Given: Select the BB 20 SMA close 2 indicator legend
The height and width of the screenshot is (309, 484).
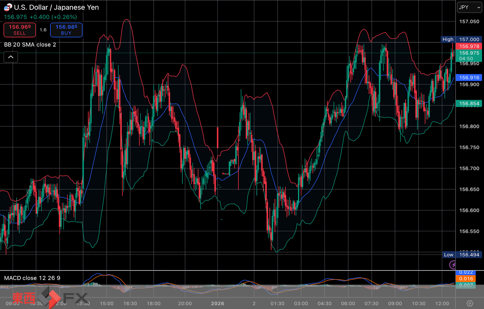Looking at the screenshot, I should (30, 45).
